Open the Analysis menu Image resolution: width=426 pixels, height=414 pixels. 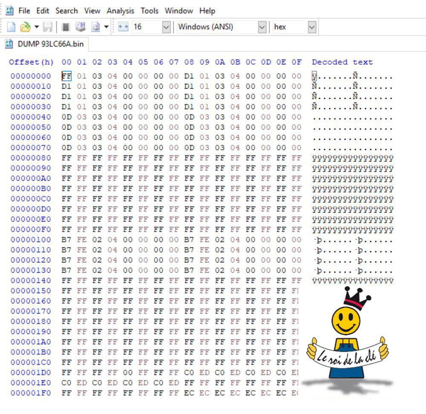point(120,11)
